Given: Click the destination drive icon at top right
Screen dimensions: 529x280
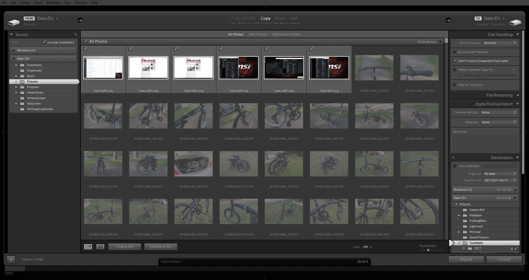Looking at the screenshot, I should pyautogui.click(x=515, y=22).
